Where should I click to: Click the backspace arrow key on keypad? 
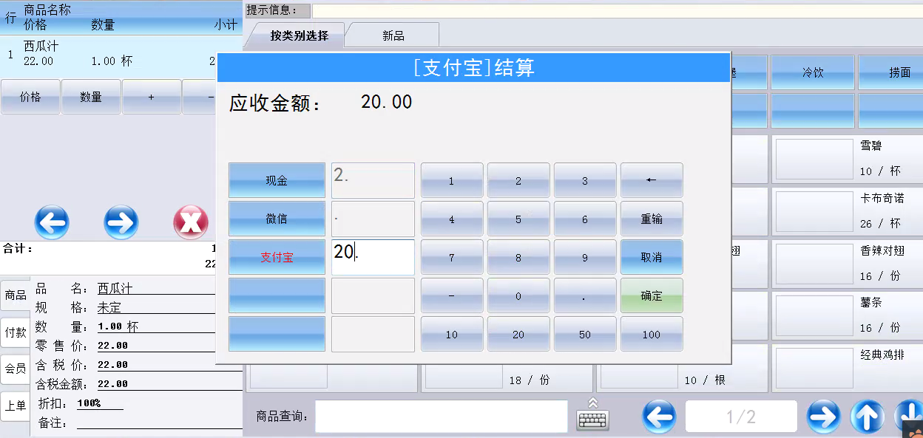[x=652, y=180]
